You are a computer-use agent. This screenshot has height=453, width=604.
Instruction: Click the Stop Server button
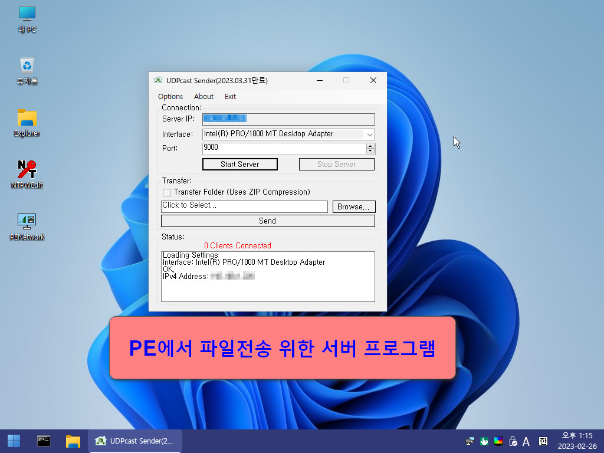tap(337, 164)
